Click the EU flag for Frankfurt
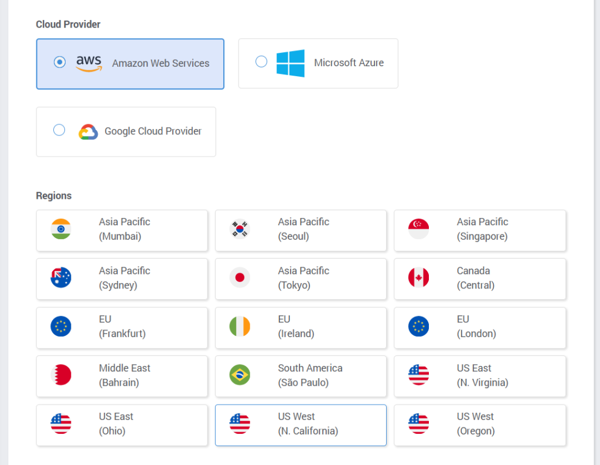The width and height of the screenshot is (600, 465). point(61,327)
